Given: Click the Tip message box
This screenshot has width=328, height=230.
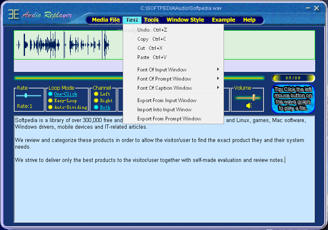Looking at the screenshot, I should [293, 99].
